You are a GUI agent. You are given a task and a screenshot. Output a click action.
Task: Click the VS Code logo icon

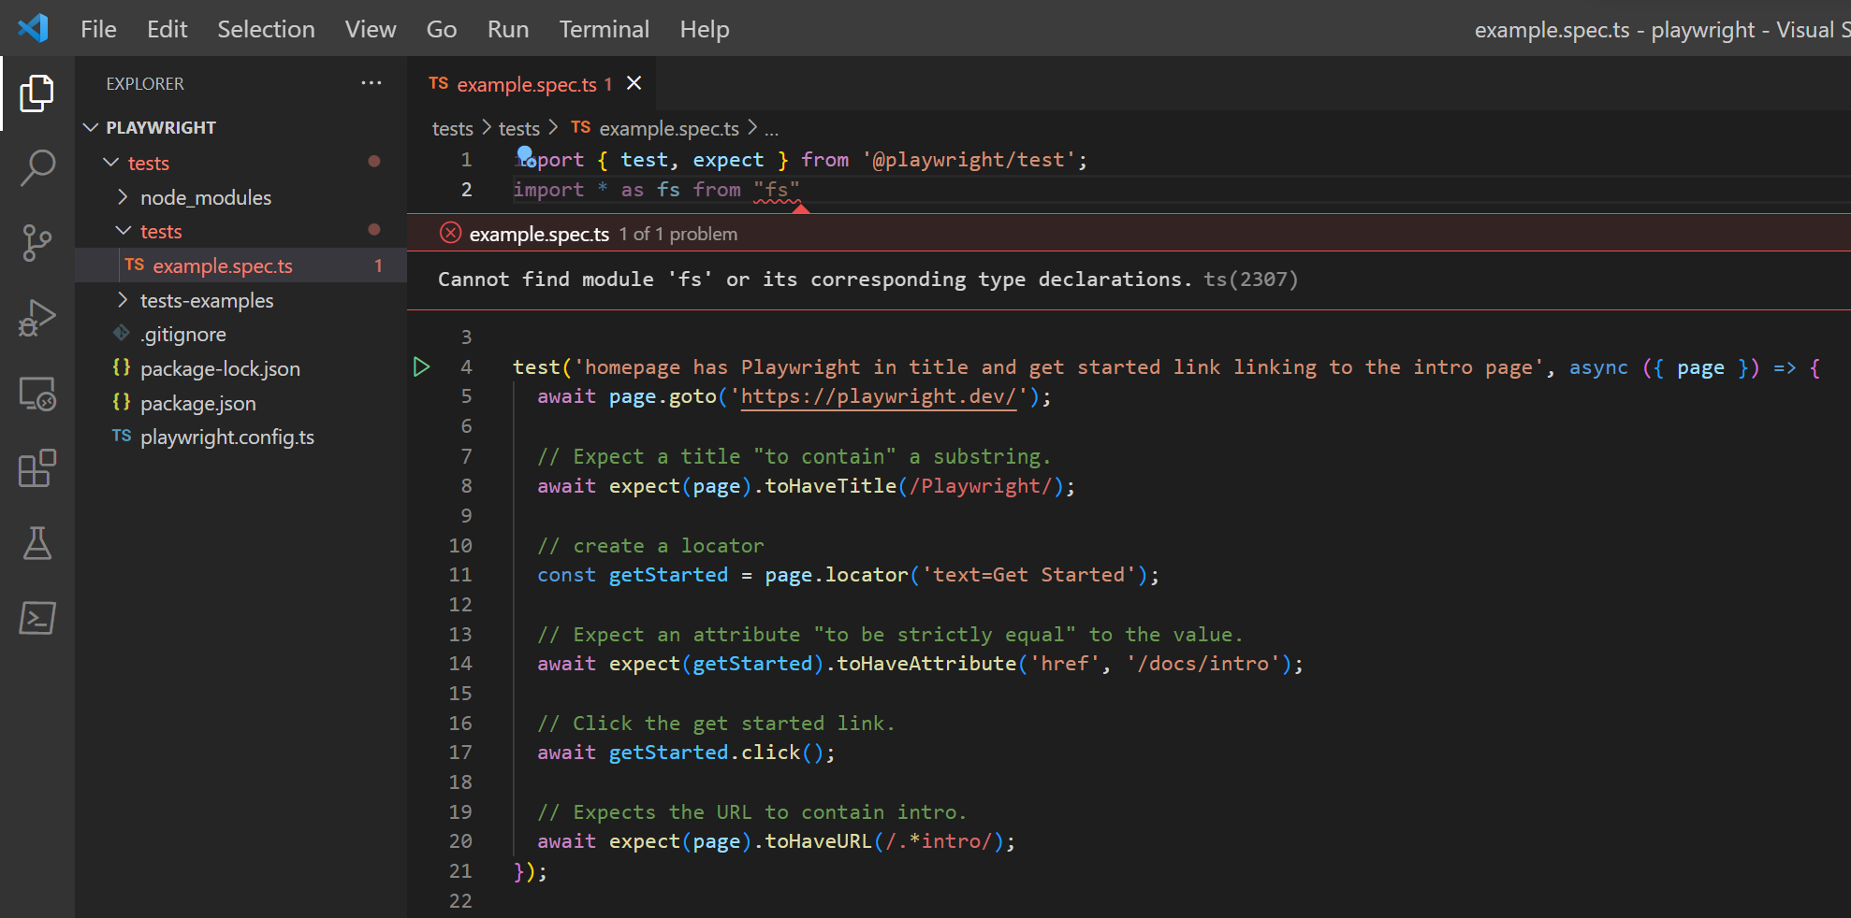click(x=34, y=28)
